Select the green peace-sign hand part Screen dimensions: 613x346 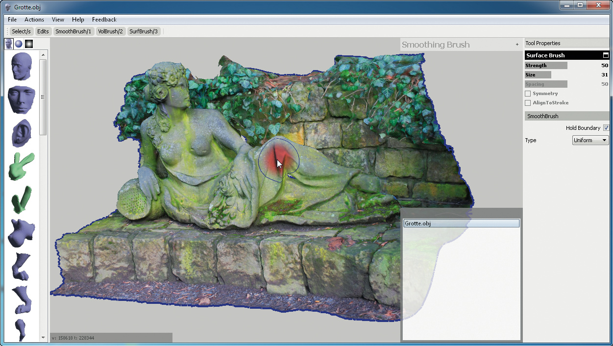coord(22,166)
